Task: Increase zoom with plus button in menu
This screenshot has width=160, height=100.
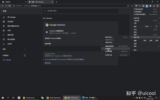Action: pyautogui.click(x=151, y=26)
